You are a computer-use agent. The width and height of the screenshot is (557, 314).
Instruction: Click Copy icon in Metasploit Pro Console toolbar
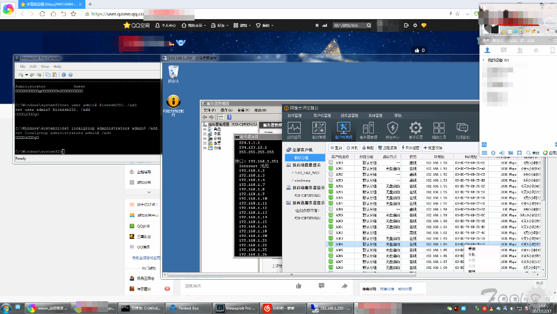(x=48, y=75)
